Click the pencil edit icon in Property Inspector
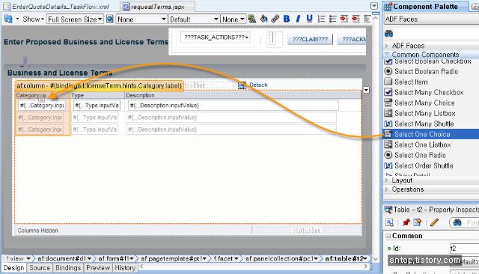This screenshot has height=274, width=479. [434, 222]
